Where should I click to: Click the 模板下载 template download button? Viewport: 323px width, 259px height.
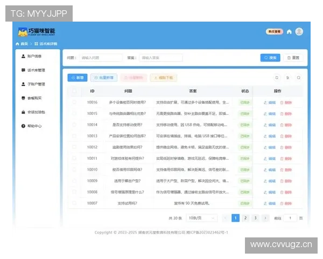[x=164, y=78]
